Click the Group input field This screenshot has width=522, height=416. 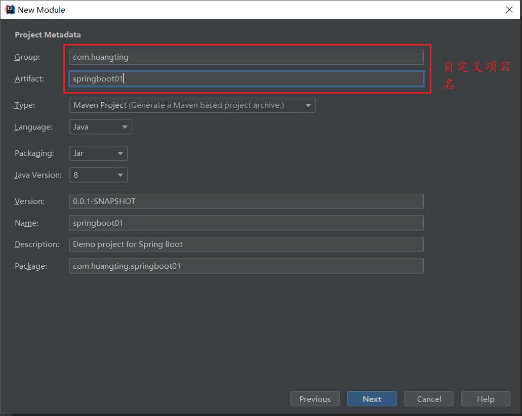[246, 57]
